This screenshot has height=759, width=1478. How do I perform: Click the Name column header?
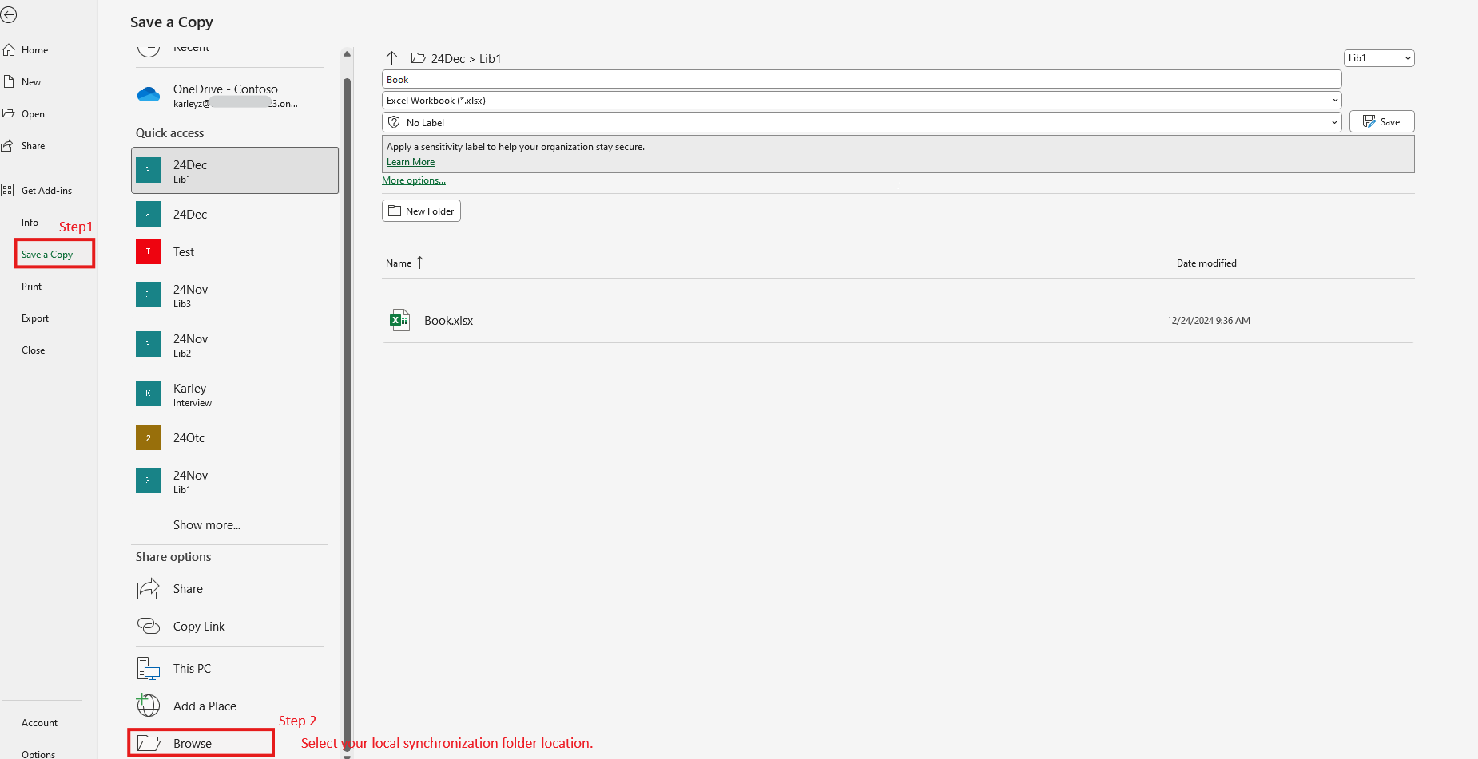399,263
